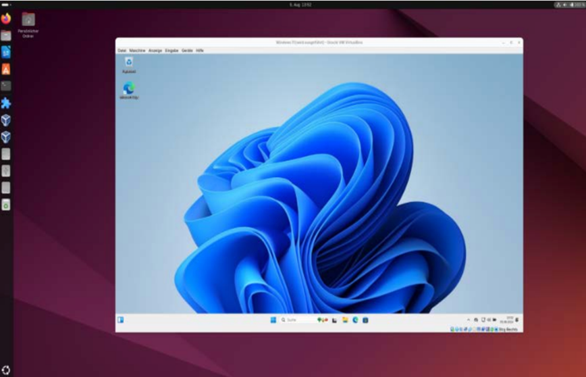586x377 pixels.
Task: Open File Explorer from the Windows taskbar
Action: point(345,320)
